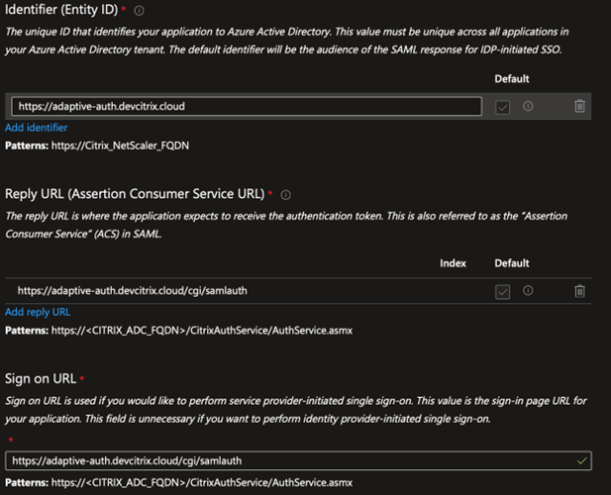Image resolution: width=611 pixels, height=495 pixels.
Task: Click info icon next to reply URL default checkbox
Action: click(528, 290)
